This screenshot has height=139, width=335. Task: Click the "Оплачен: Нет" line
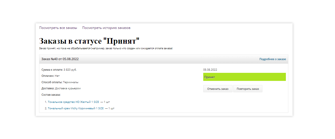(51, 76)
